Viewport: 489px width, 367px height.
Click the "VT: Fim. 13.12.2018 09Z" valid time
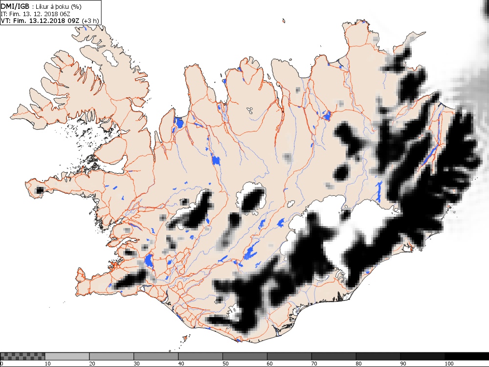pyautogui.click(x=40, y=21)
